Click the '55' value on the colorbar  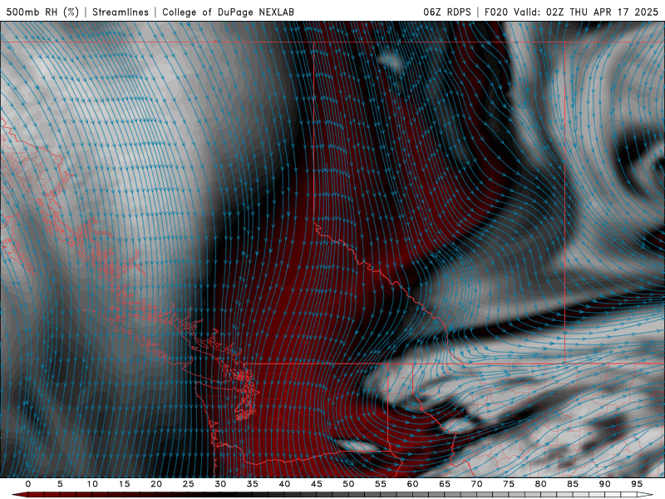[x=381, y=484]
